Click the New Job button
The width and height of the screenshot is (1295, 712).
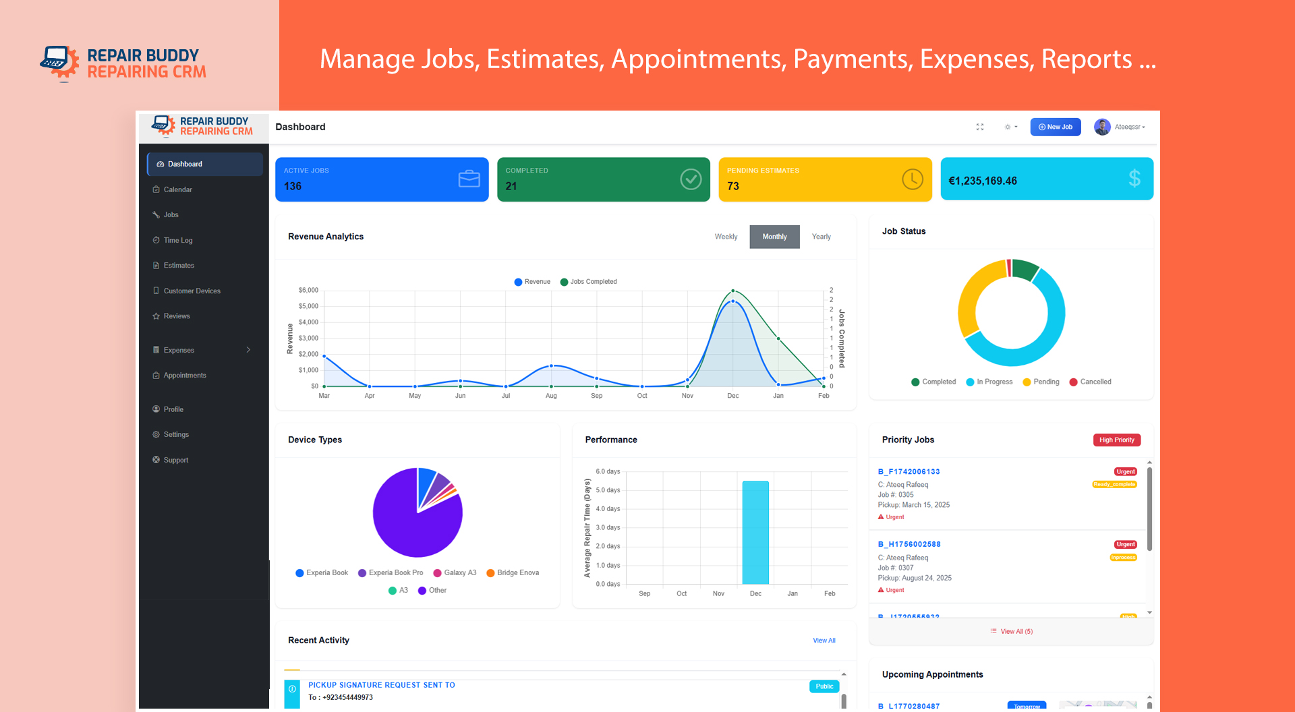point(1056,127)
